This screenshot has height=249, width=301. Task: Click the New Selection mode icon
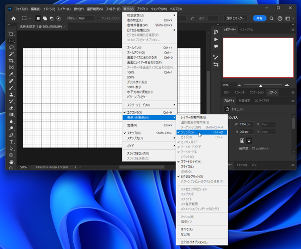pyautogui.click(x=38, y=19)
